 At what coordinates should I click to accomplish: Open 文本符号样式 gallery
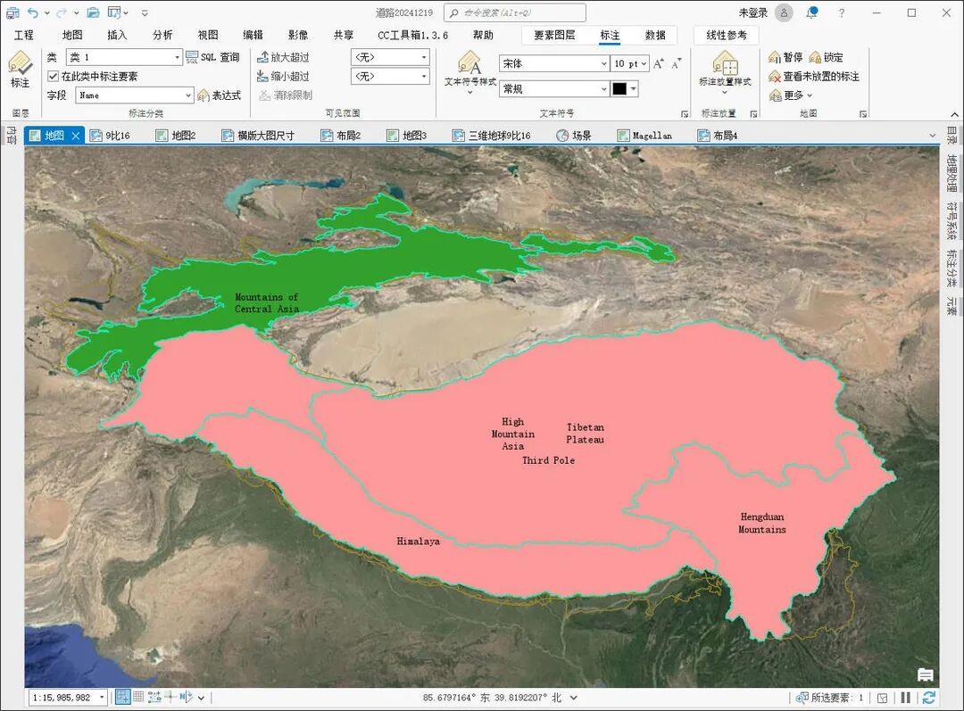[470, 72]
